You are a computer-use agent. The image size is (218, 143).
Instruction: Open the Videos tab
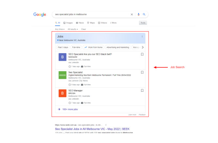(103, 23)
